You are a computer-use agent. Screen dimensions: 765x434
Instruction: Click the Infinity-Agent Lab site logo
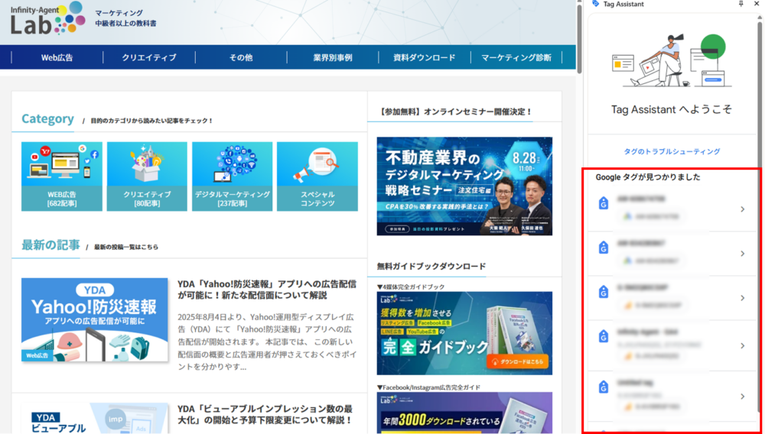pos(47,18)
